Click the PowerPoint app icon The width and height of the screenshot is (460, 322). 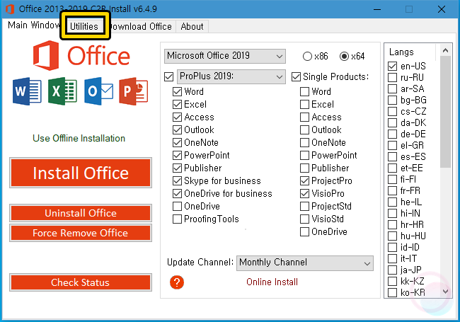tap(134, 91)
